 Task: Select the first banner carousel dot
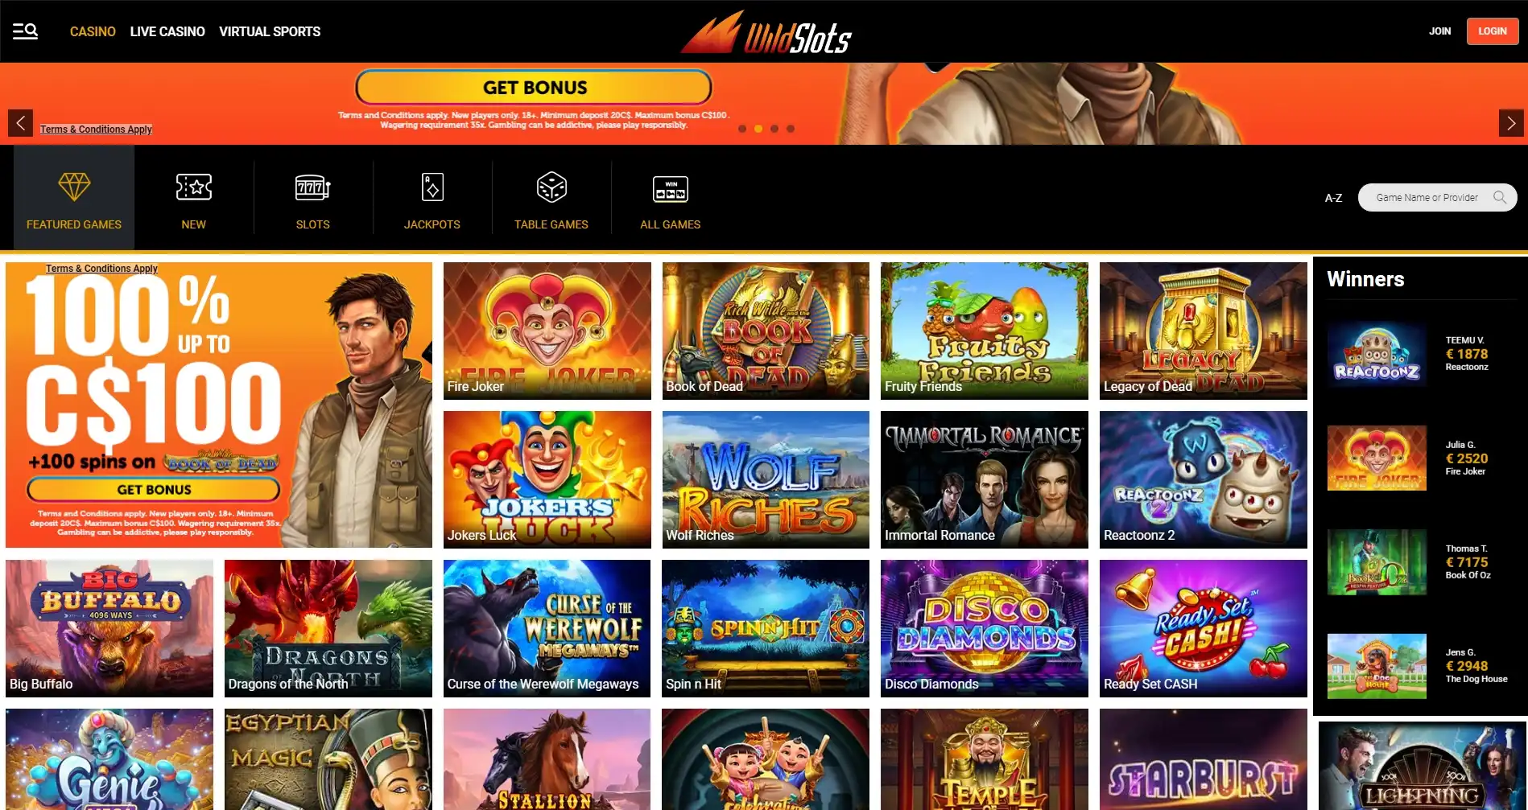(x=742, y=129)
